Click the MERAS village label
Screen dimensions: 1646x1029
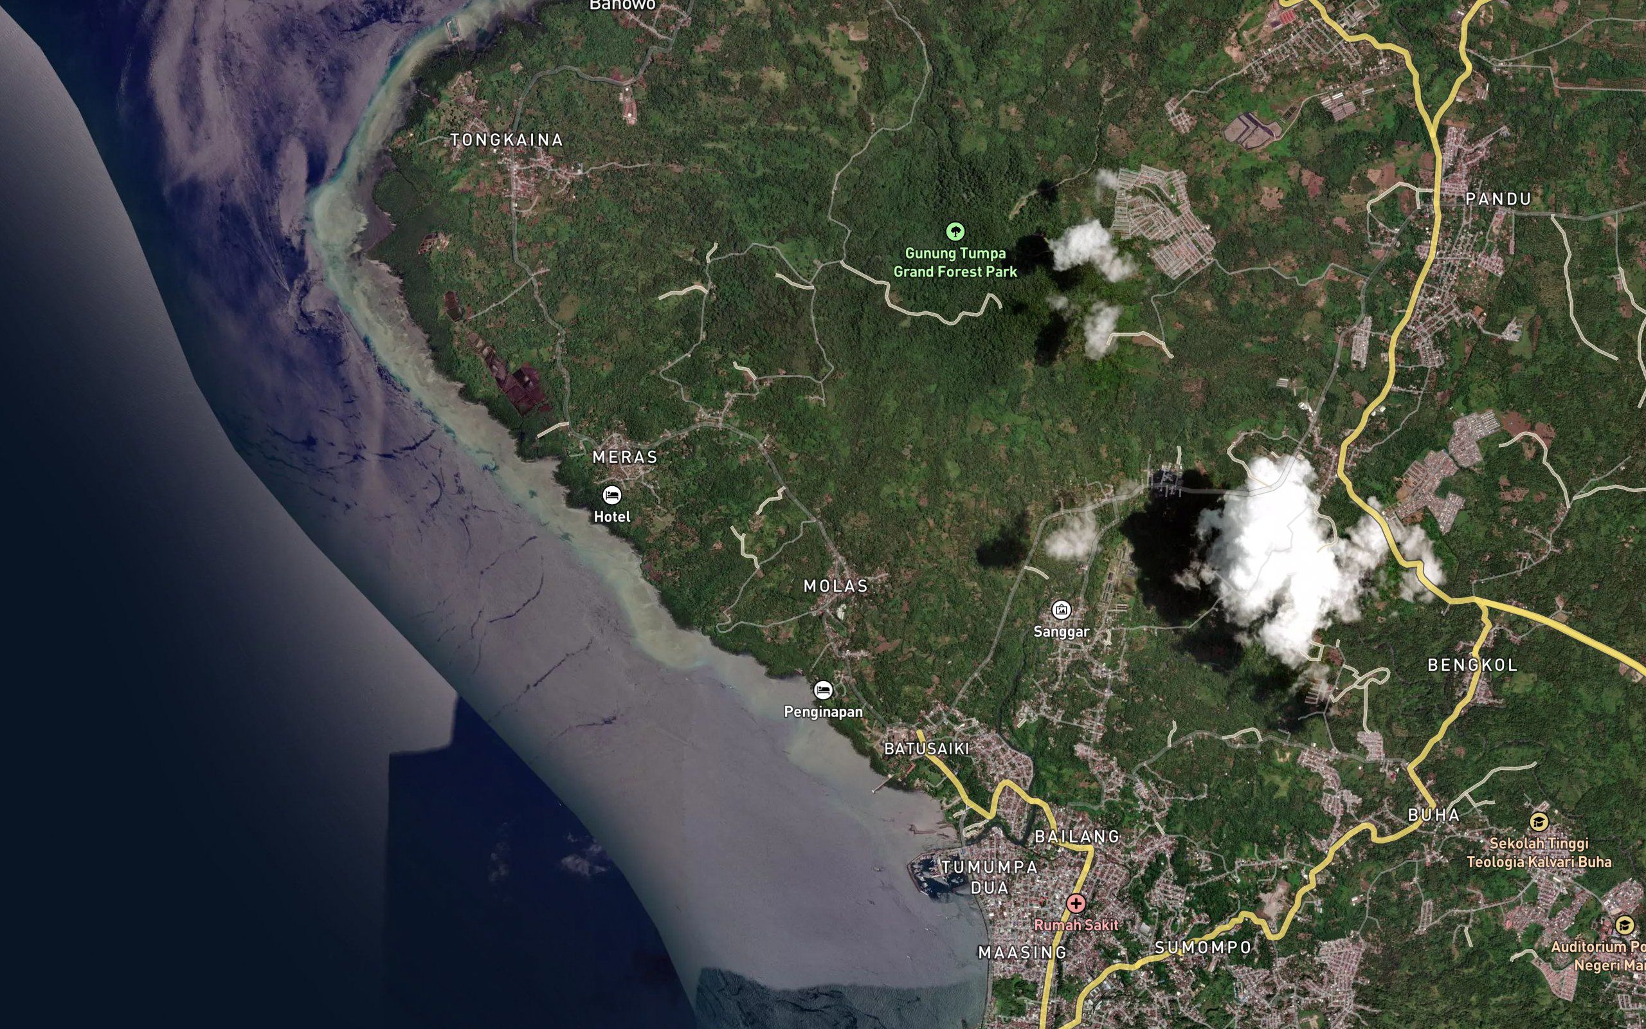(x=625, y=457)
